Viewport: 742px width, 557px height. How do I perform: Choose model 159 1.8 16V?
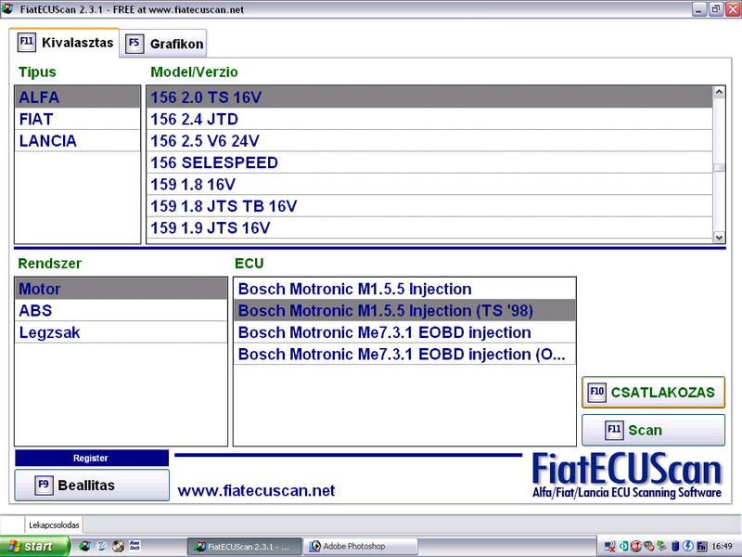click(x=429, y=184)
